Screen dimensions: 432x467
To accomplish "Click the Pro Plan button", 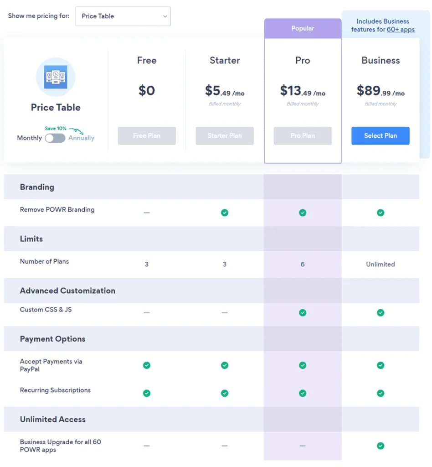I will [x=303, y=135].
